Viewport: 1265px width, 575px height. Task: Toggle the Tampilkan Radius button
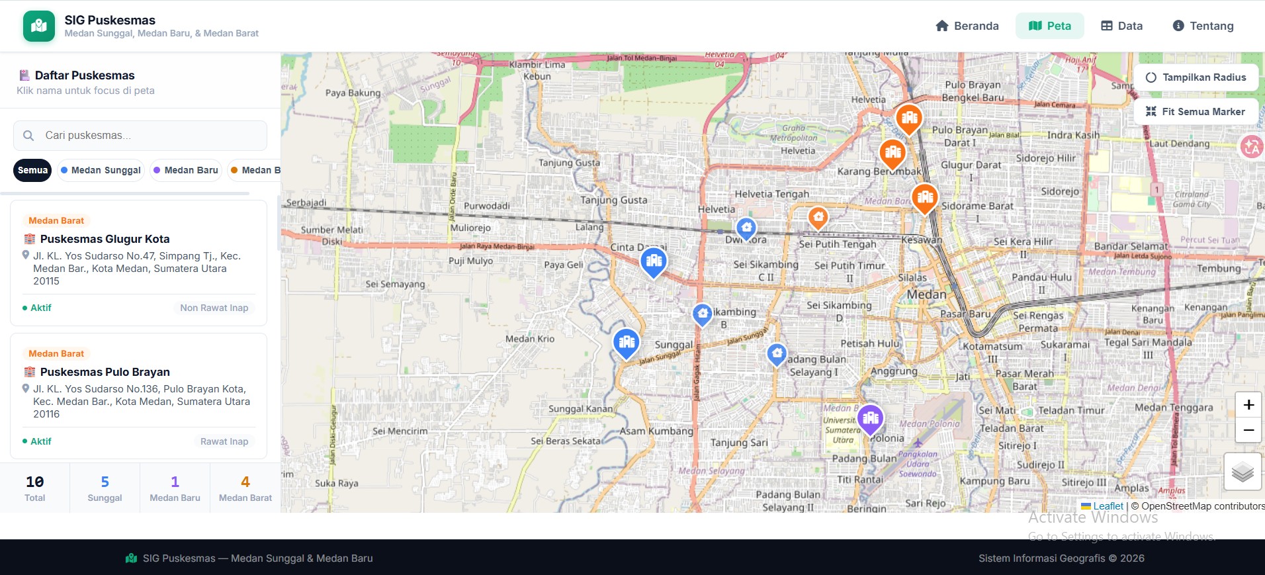[1196, 77]
